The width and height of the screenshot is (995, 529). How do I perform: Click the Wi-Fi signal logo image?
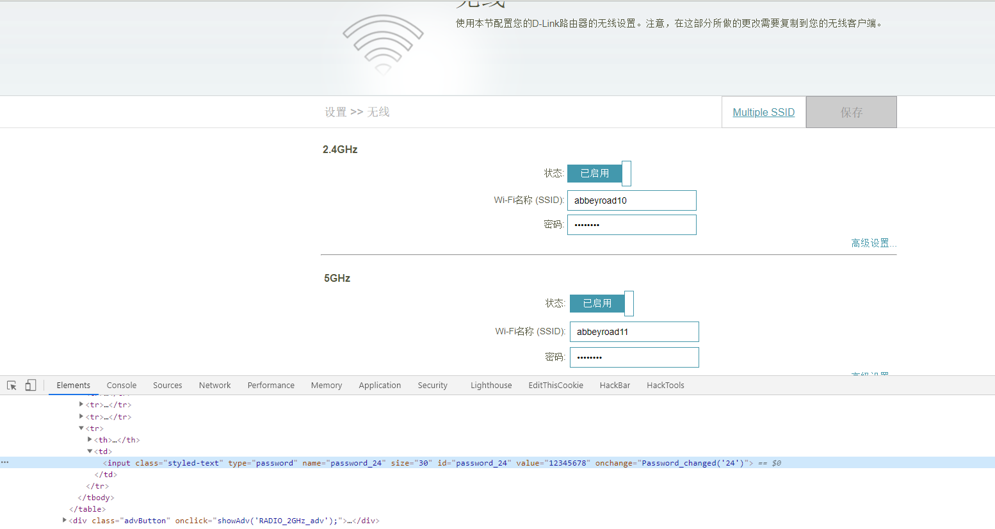click(383, 44)
